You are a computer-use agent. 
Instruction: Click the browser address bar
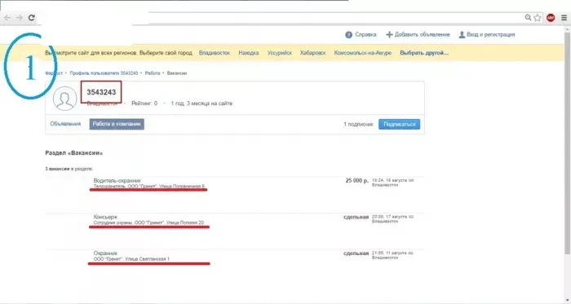tap(281, 17)
